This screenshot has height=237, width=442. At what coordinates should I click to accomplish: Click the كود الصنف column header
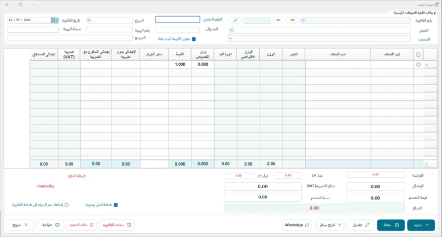tap(392, 54)
